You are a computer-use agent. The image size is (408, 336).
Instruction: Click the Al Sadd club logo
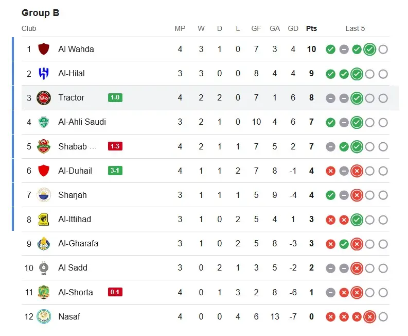coord(44,268)
